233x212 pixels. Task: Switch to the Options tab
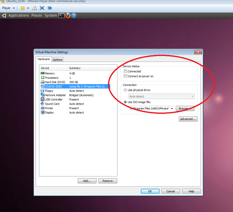(x=57, y=60)
